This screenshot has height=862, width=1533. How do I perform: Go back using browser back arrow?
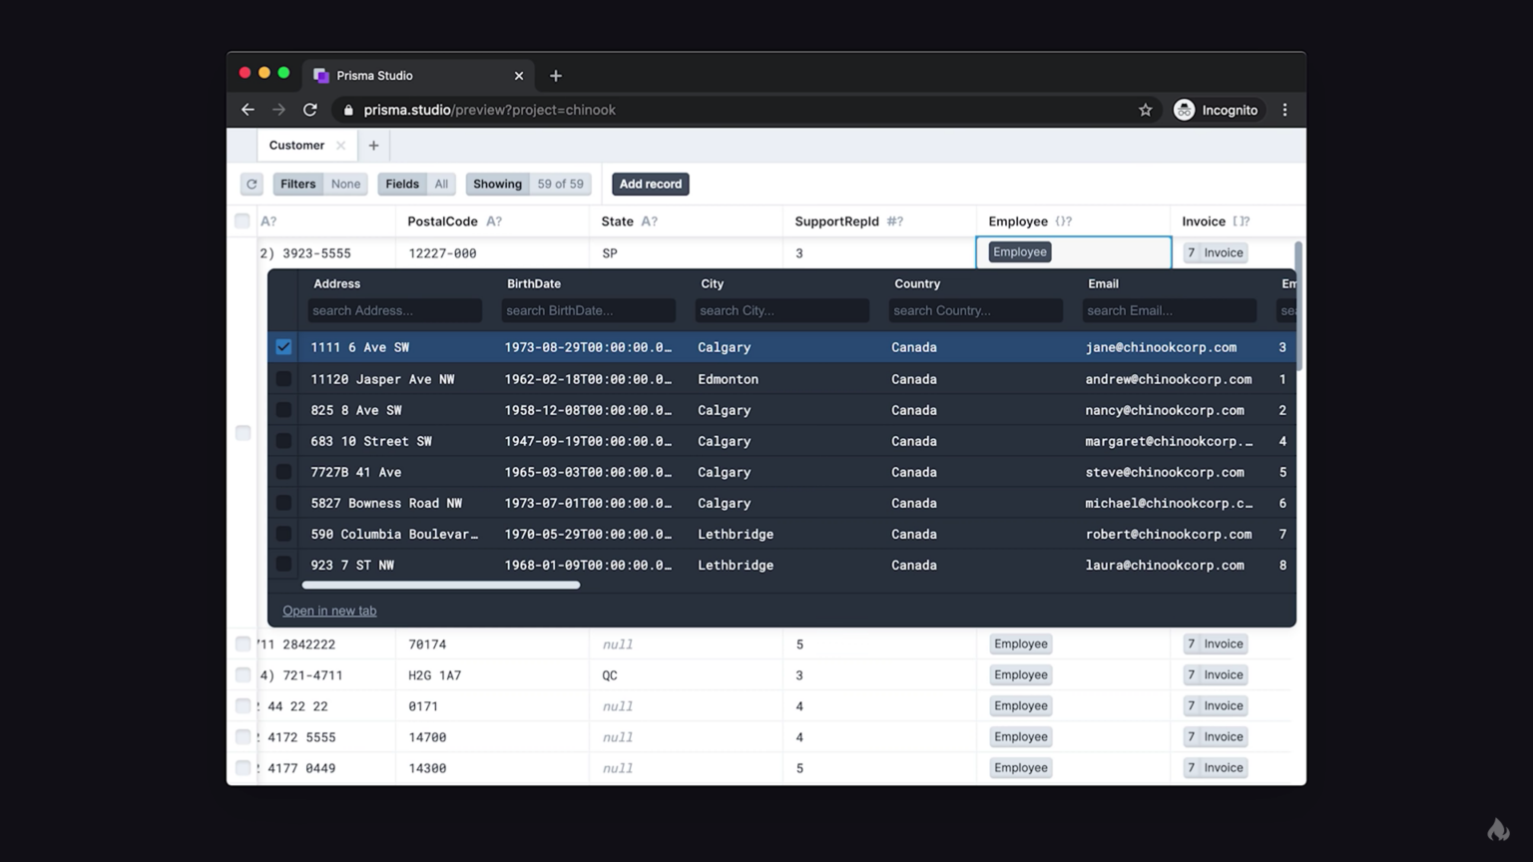tap(248, 110)
